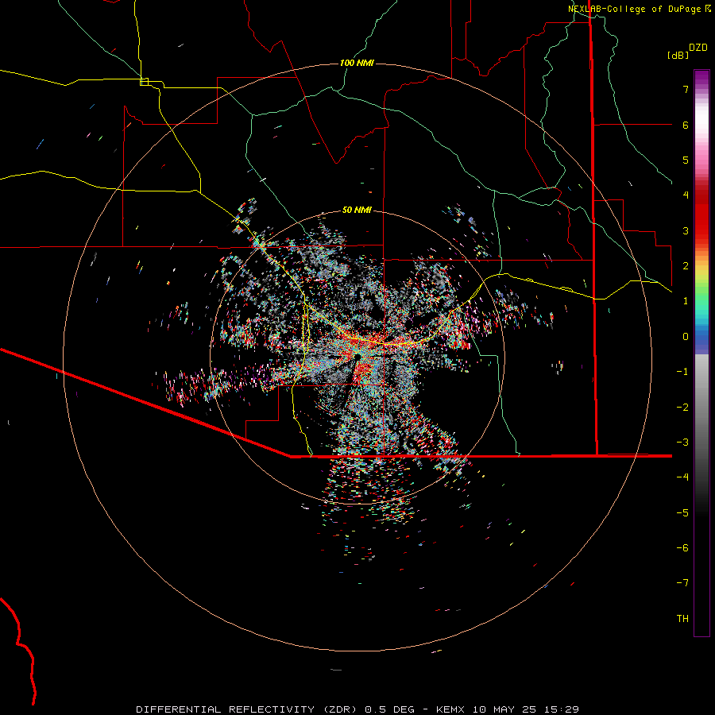Click the scale value 7

[686, 89]
